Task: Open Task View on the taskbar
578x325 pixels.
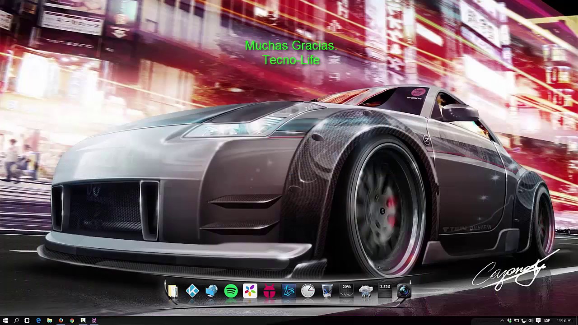Action: [x=27, y=320]
